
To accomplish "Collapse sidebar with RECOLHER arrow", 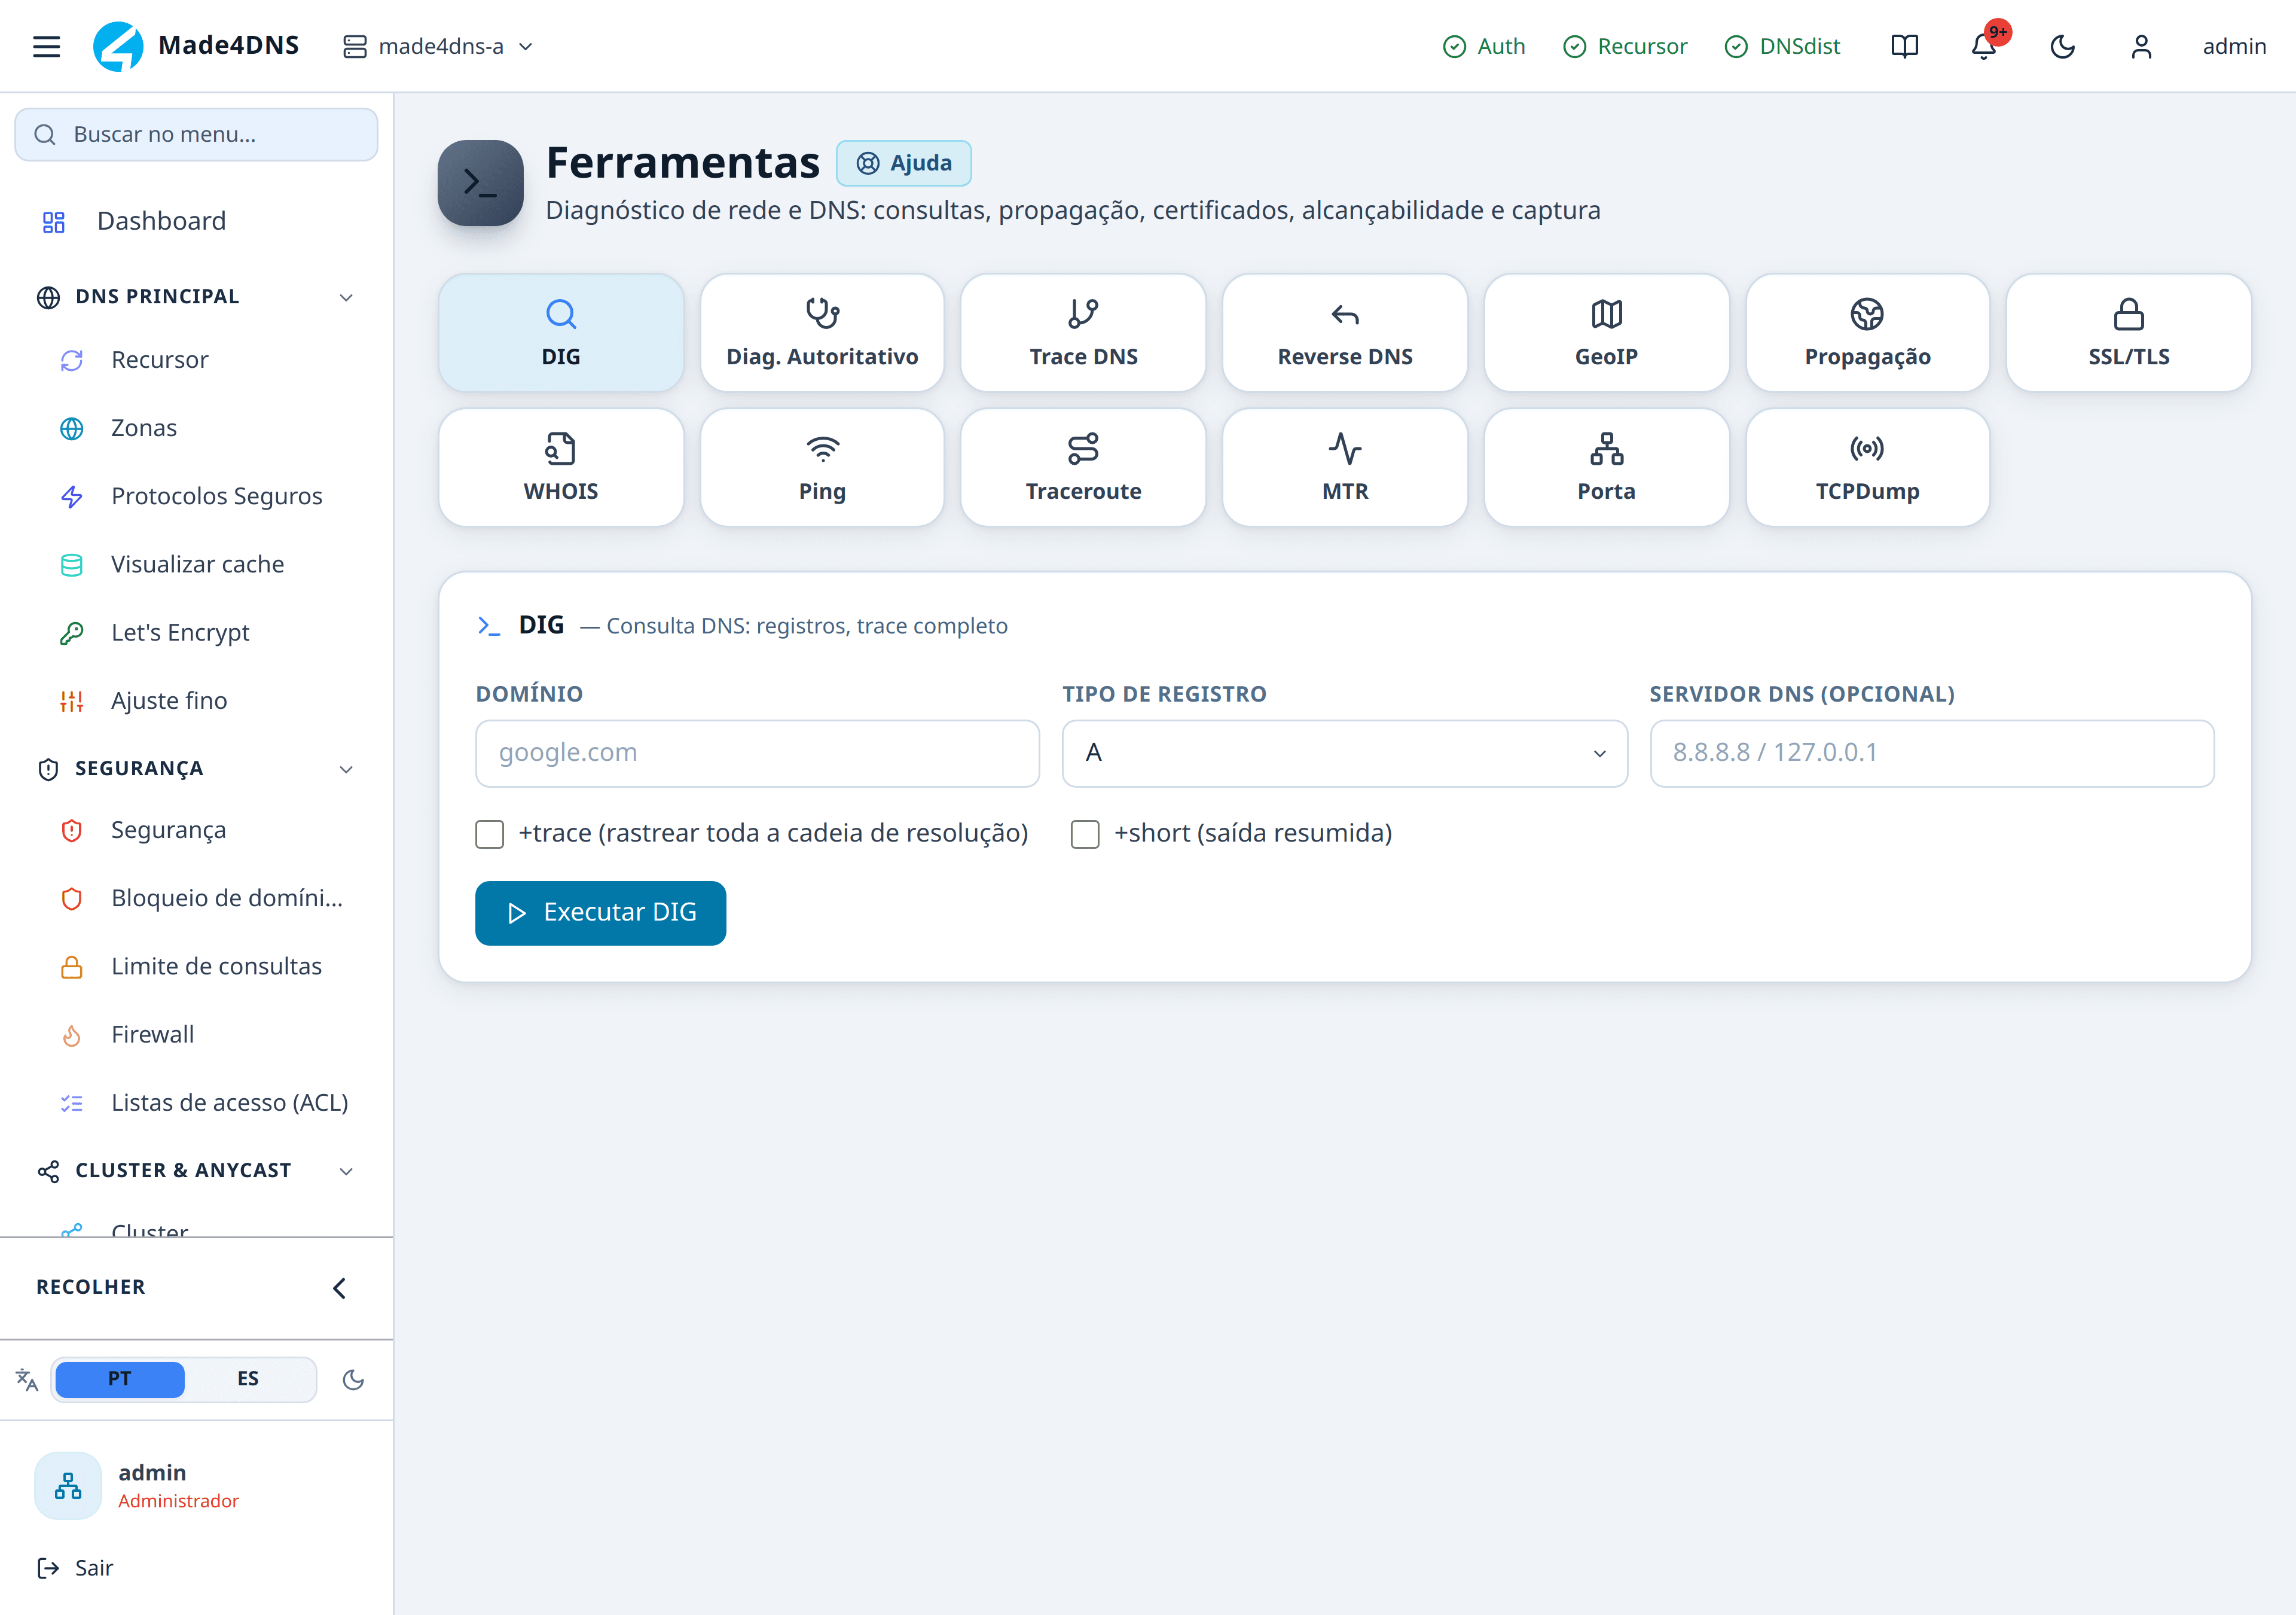I will 339,1288.
